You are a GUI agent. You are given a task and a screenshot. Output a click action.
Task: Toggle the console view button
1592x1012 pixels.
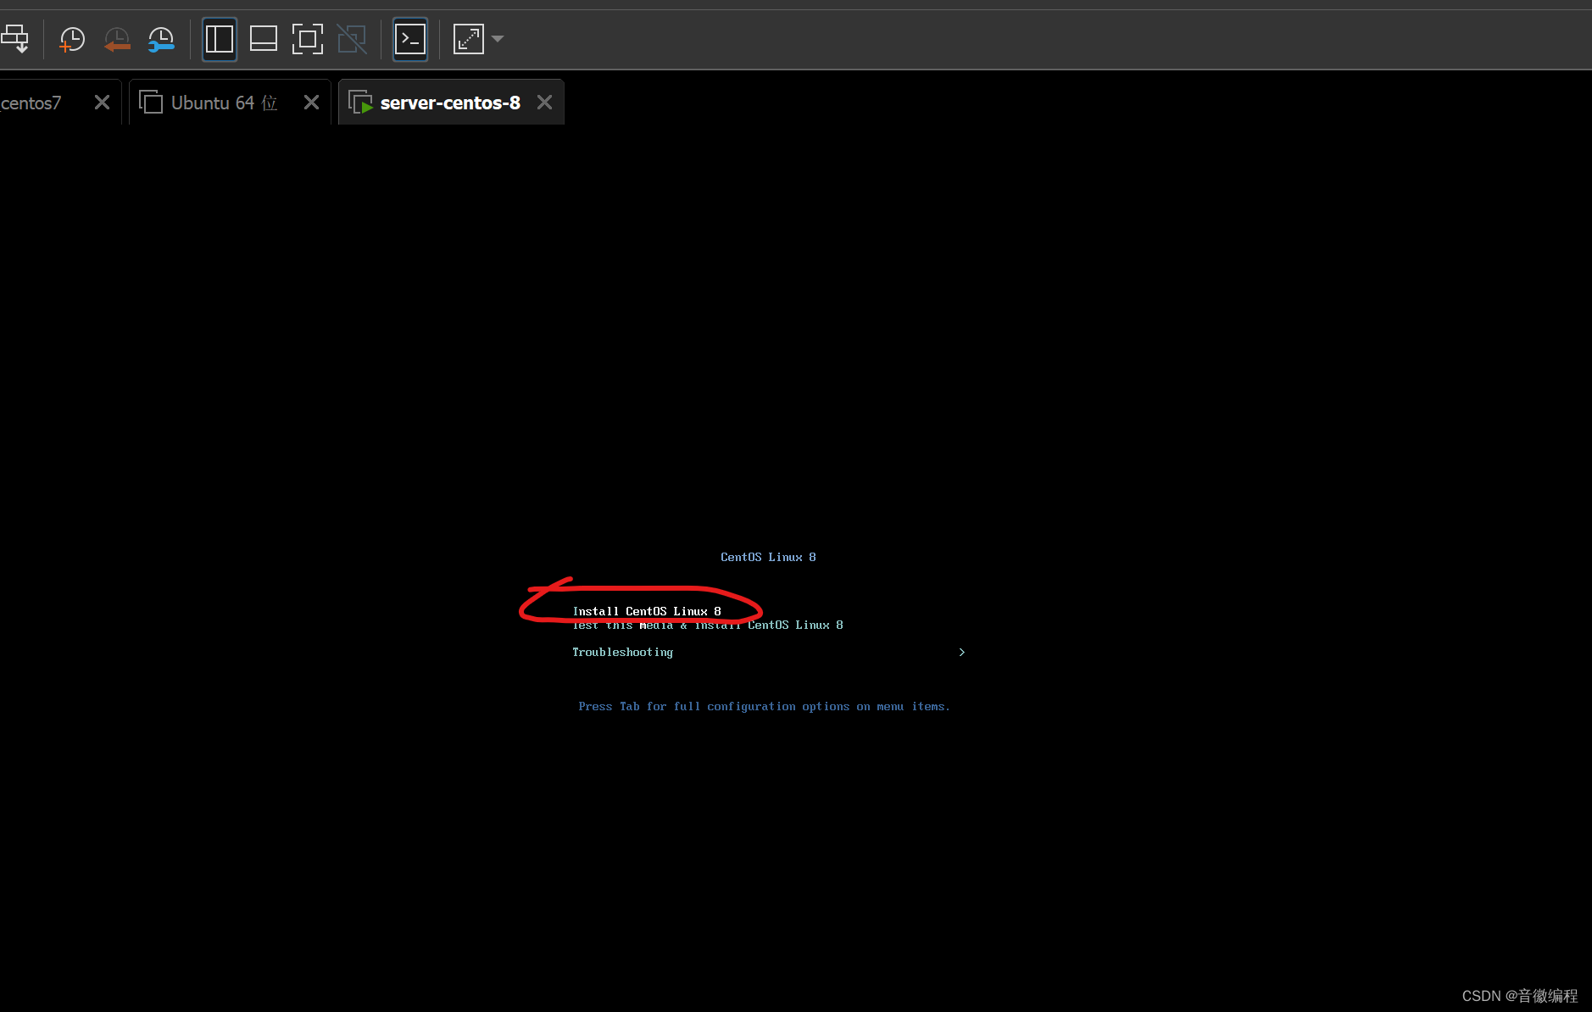pyautogui.click(x=410, y=39)
